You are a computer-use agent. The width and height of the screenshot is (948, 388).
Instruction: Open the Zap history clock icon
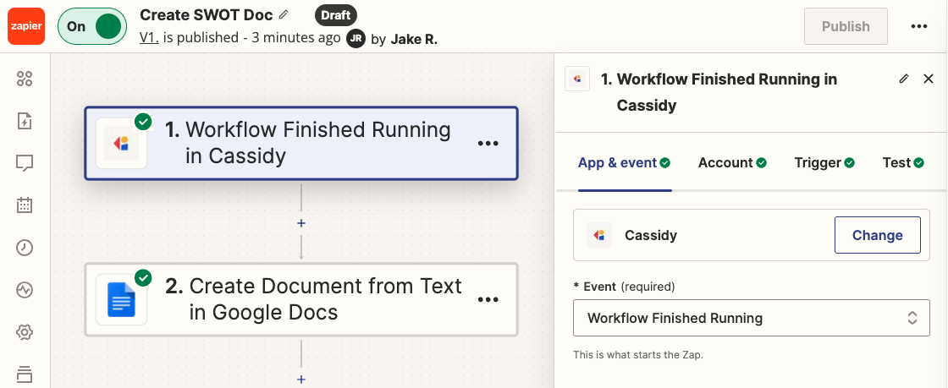click(x=25, y=248)
